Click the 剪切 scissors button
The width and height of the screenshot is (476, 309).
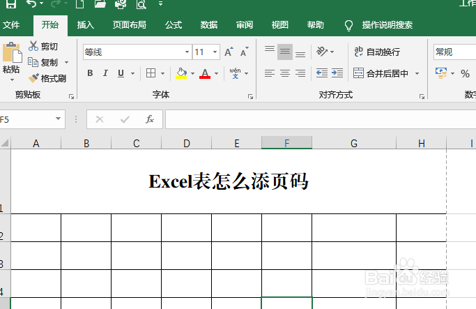click(43, 46)
